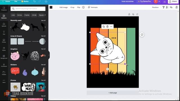Screen dimensions: 180x101
Task: Open the Position panel
Action: click(x=155, y=7)
